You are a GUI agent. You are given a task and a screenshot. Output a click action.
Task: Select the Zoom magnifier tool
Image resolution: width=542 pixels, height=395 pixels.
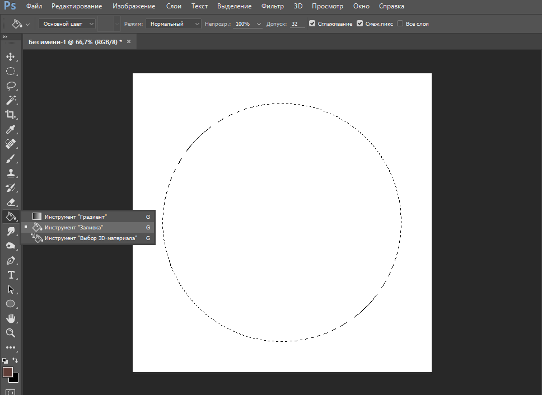(10, 333)
